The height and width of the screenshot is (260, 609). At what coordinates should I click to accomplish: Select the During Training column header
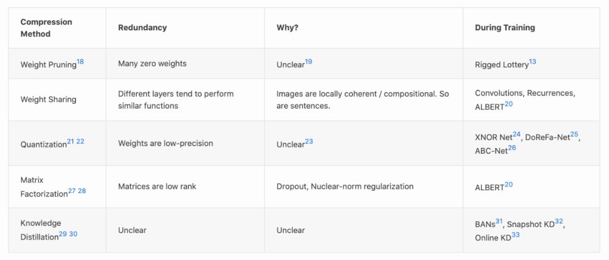click(x=505, y=28)
